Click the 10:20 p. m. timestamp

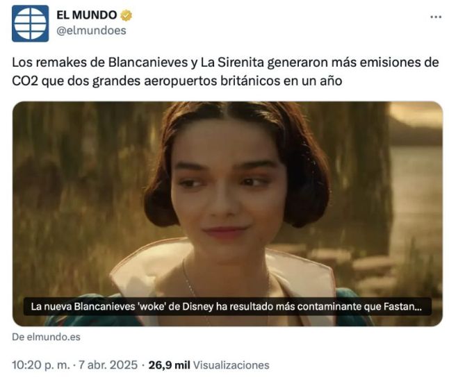click(41, 365)
